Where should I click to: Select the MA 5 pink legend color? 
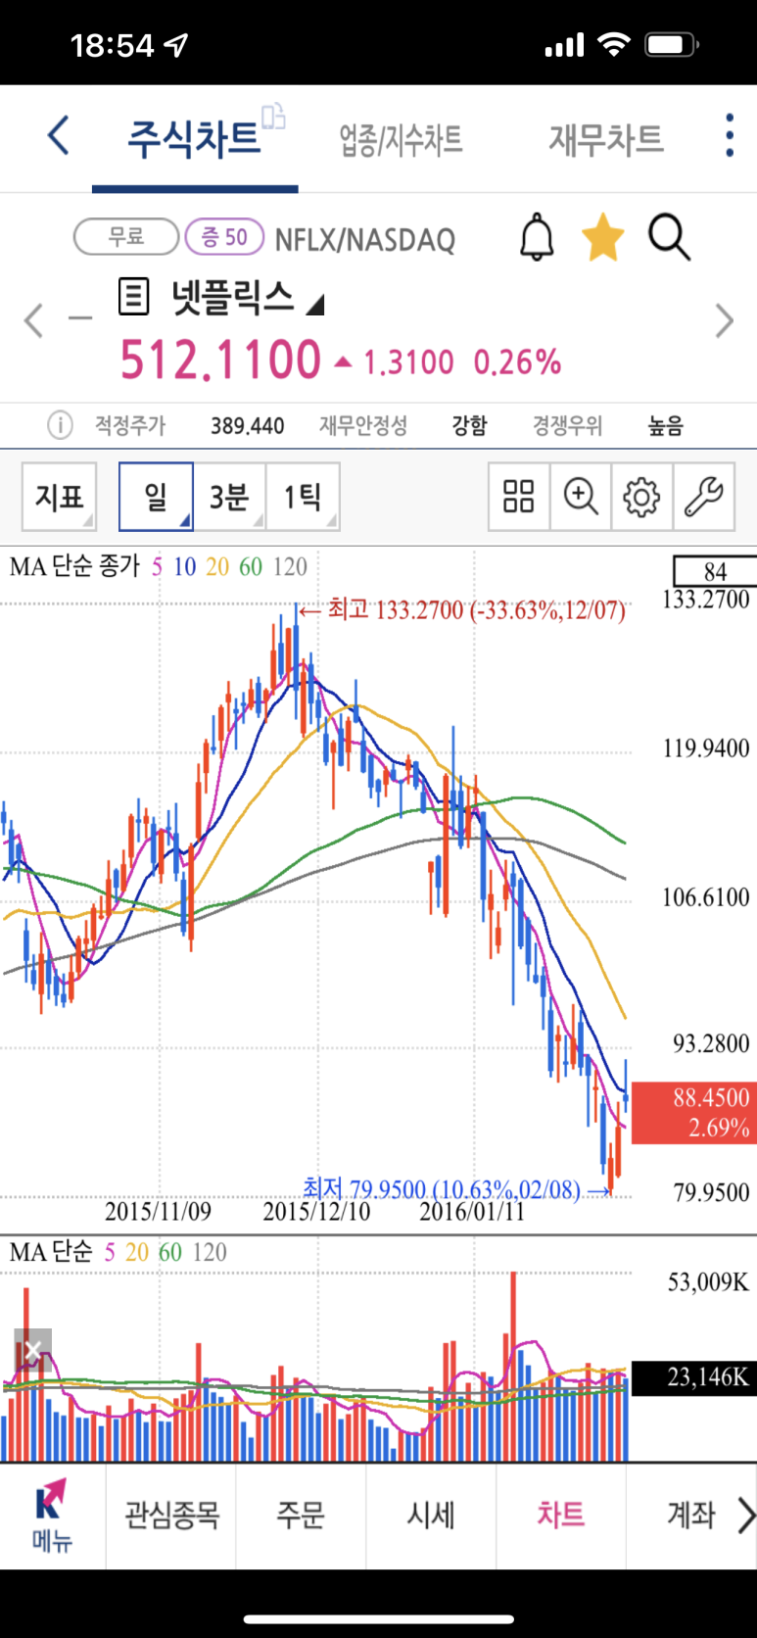(157, 567)
